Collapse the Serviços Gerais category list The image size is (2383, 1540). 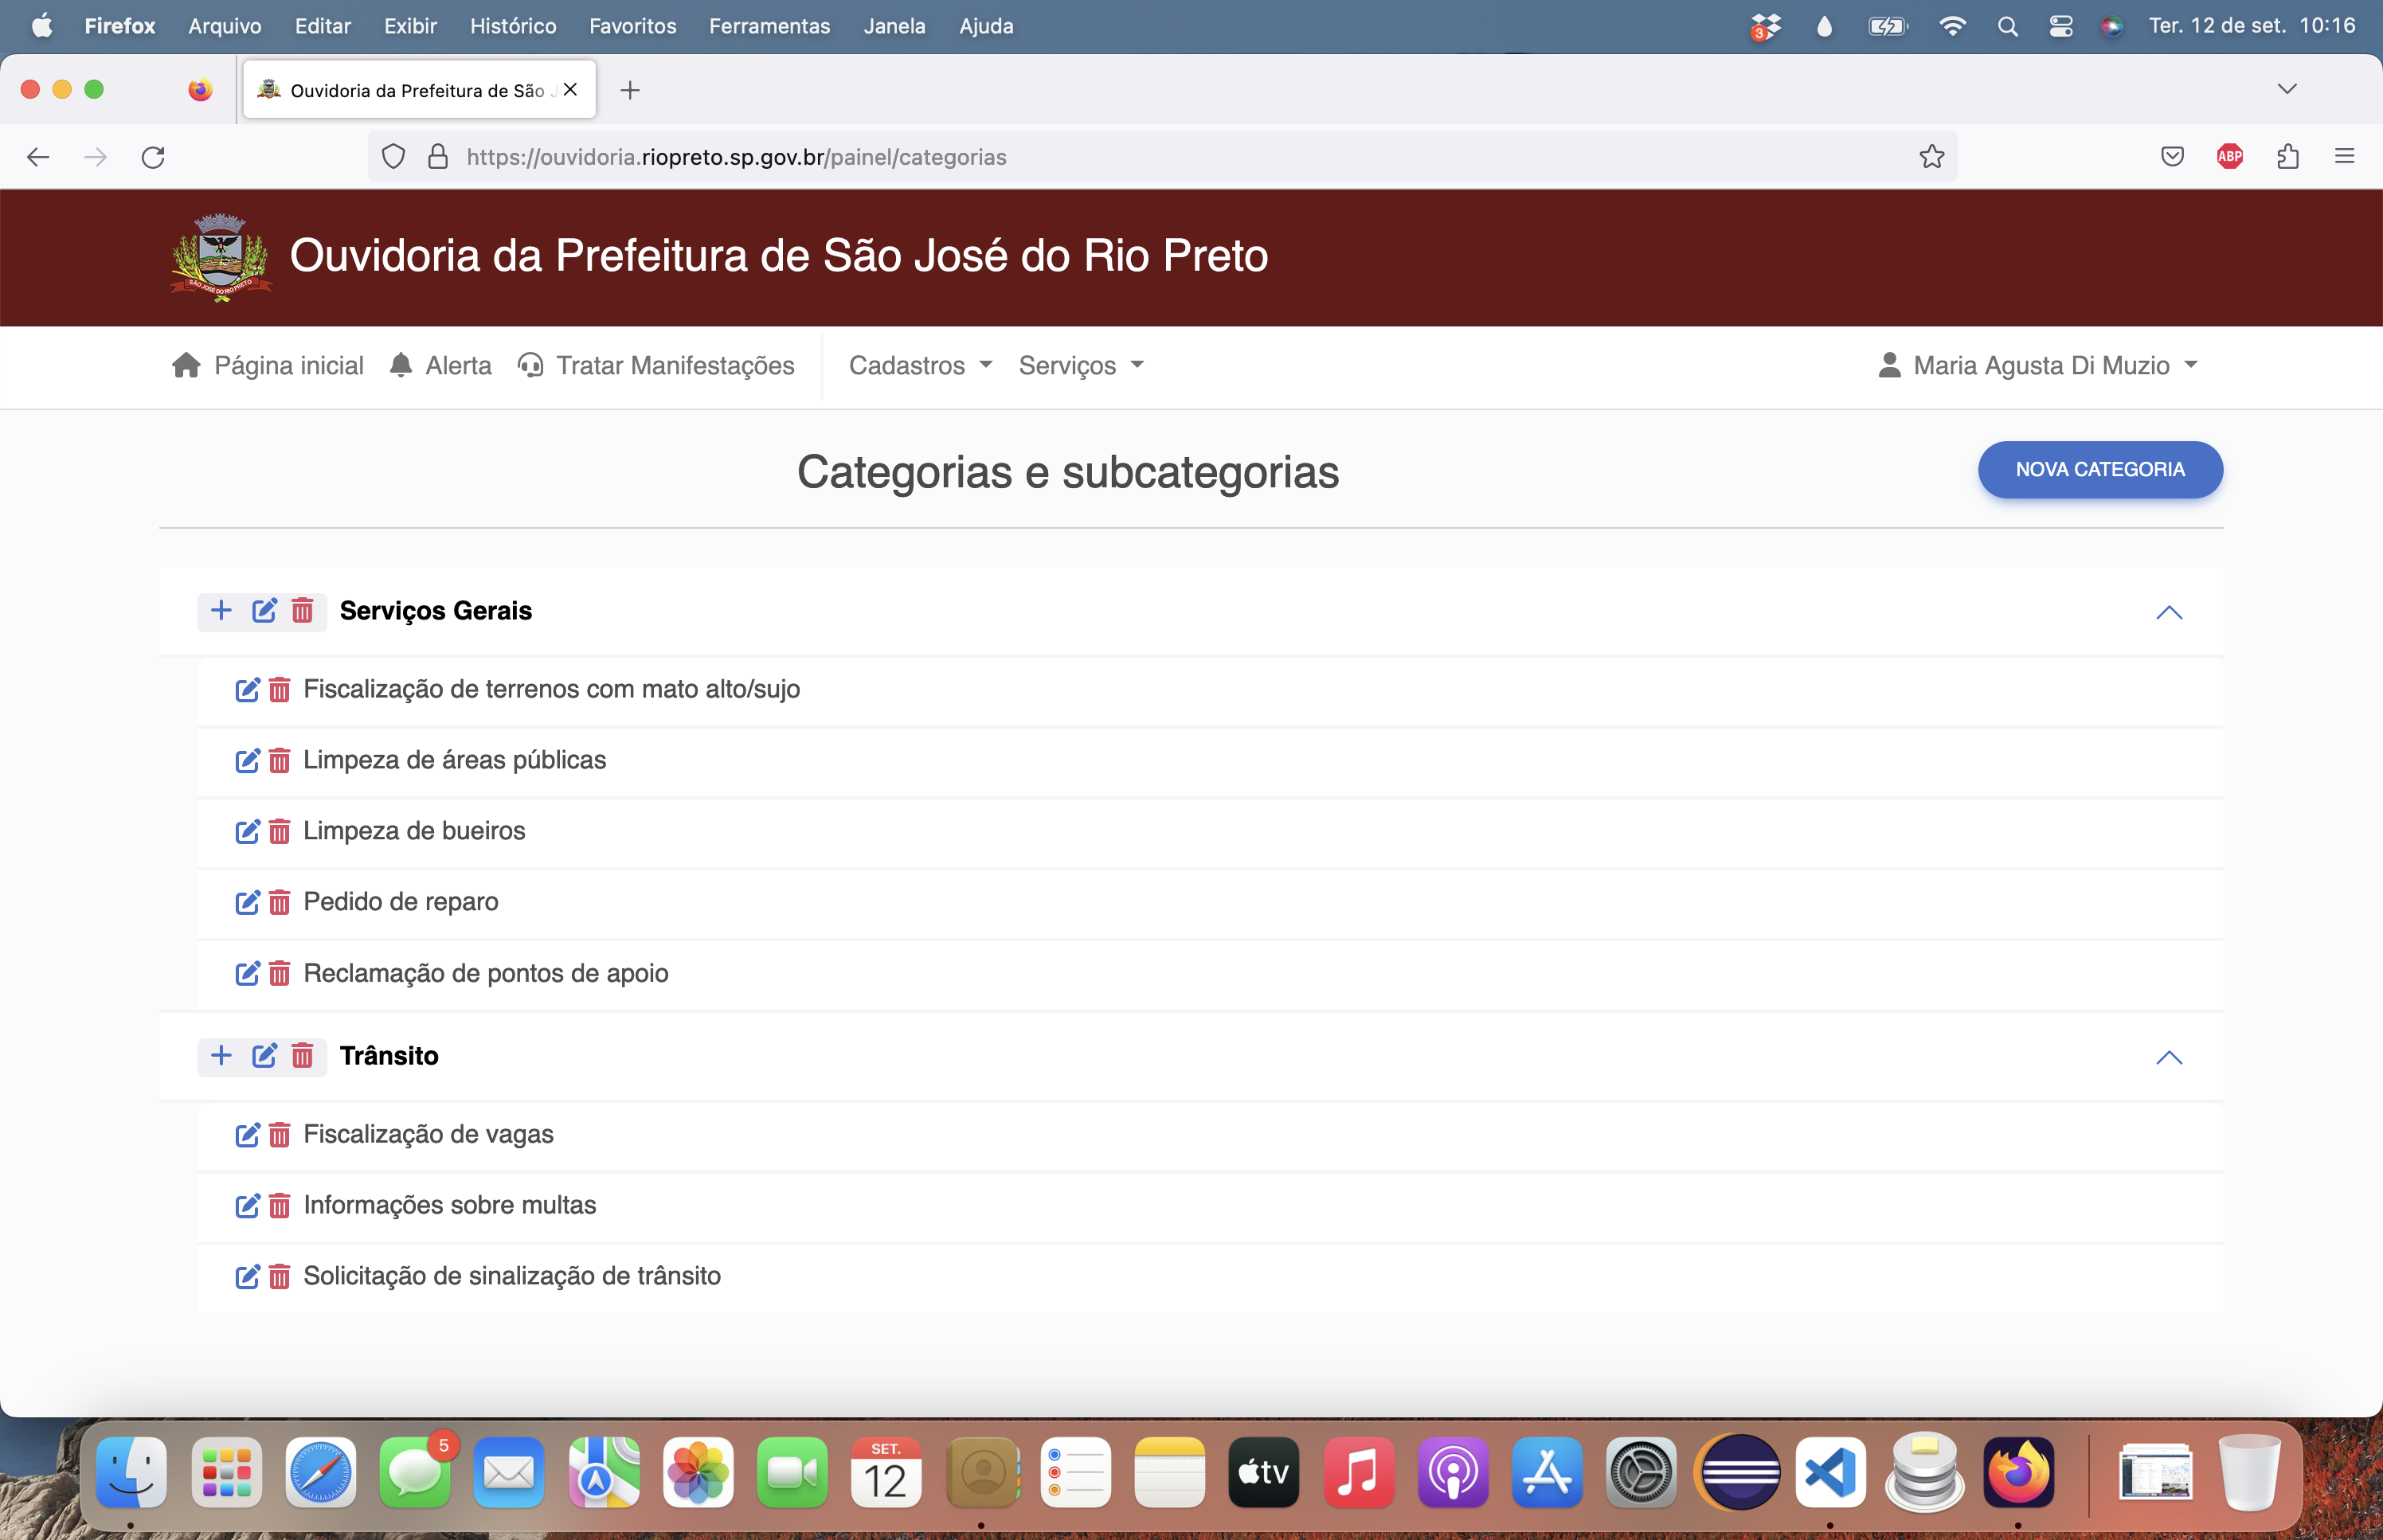2168,612
